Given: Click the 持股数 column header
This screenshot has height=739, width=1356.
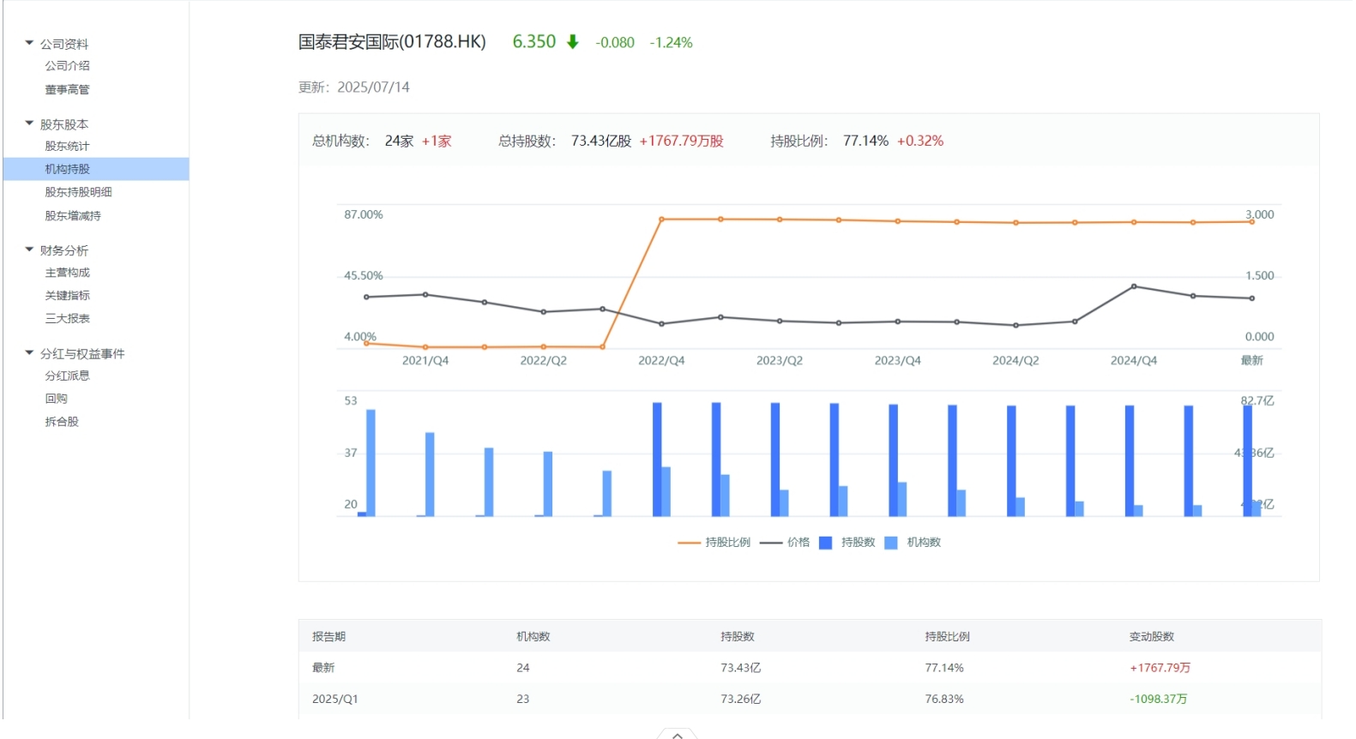Looking at the screenshot, I should click(x=737, y=637).
